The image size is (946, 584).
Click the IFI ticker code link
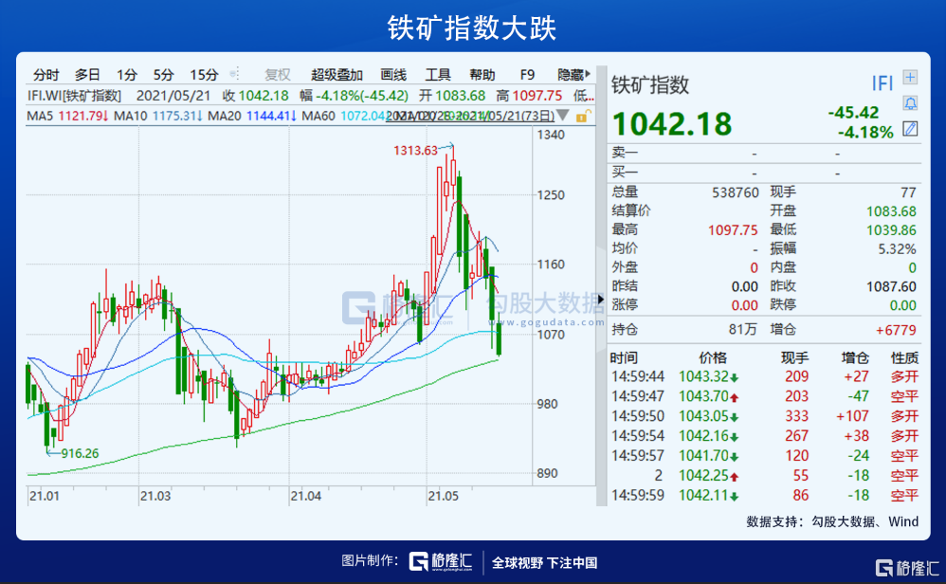882,83
